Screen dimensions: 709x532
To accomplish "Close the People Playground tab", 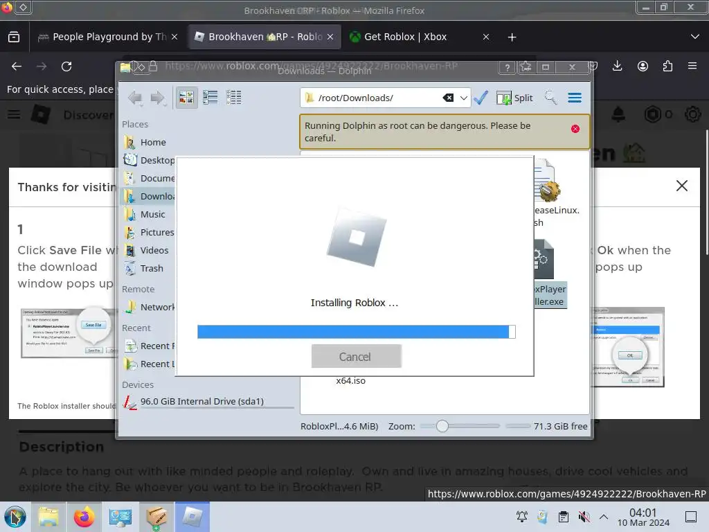I will 174,37.
